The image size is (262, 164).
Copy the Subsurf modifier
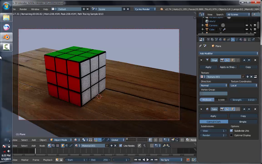[x=243, y=116]
